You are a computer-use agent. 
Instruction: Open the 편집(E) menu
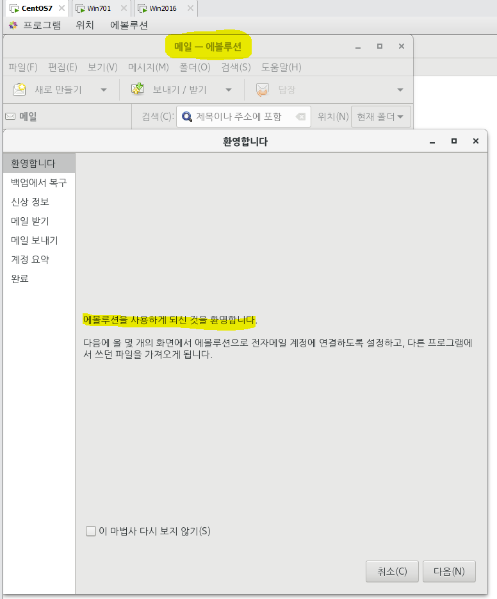[x=63, y=67]
